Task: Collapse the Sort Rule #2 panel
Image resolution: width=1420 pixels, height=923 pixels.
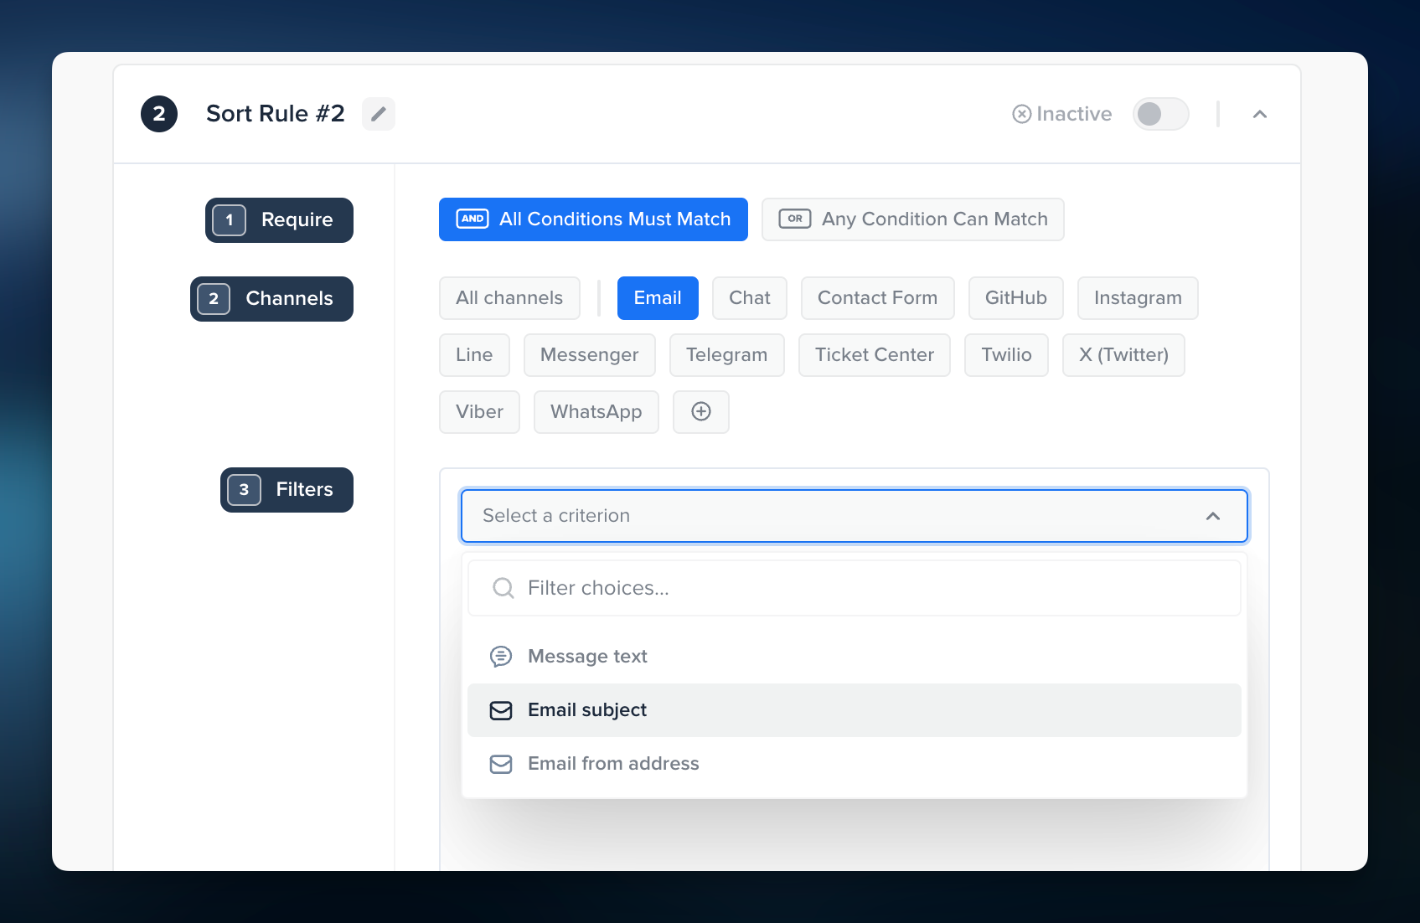Action: point(1260,114)
